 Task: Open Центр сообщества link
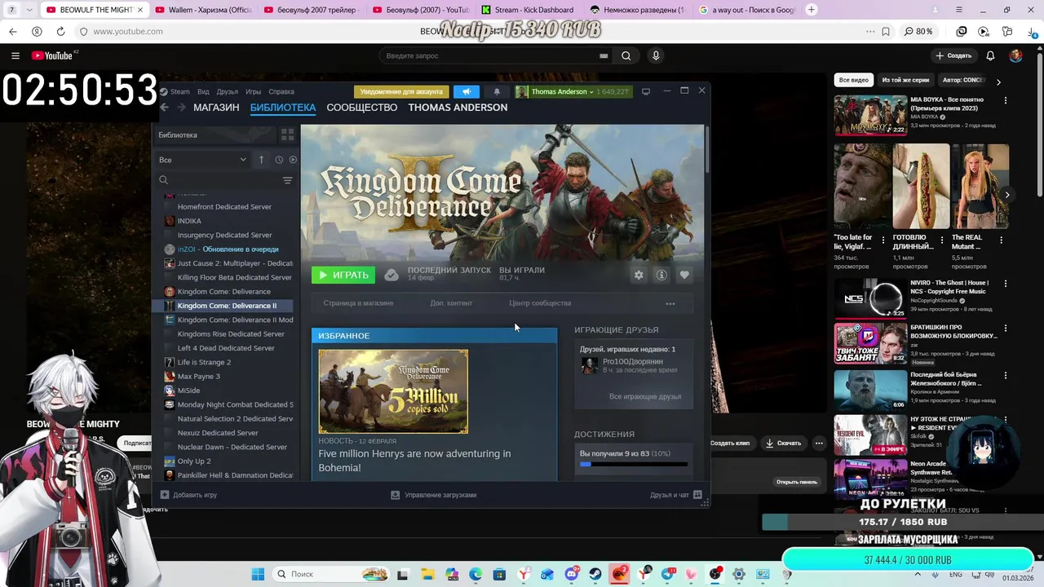pos(540,303)
